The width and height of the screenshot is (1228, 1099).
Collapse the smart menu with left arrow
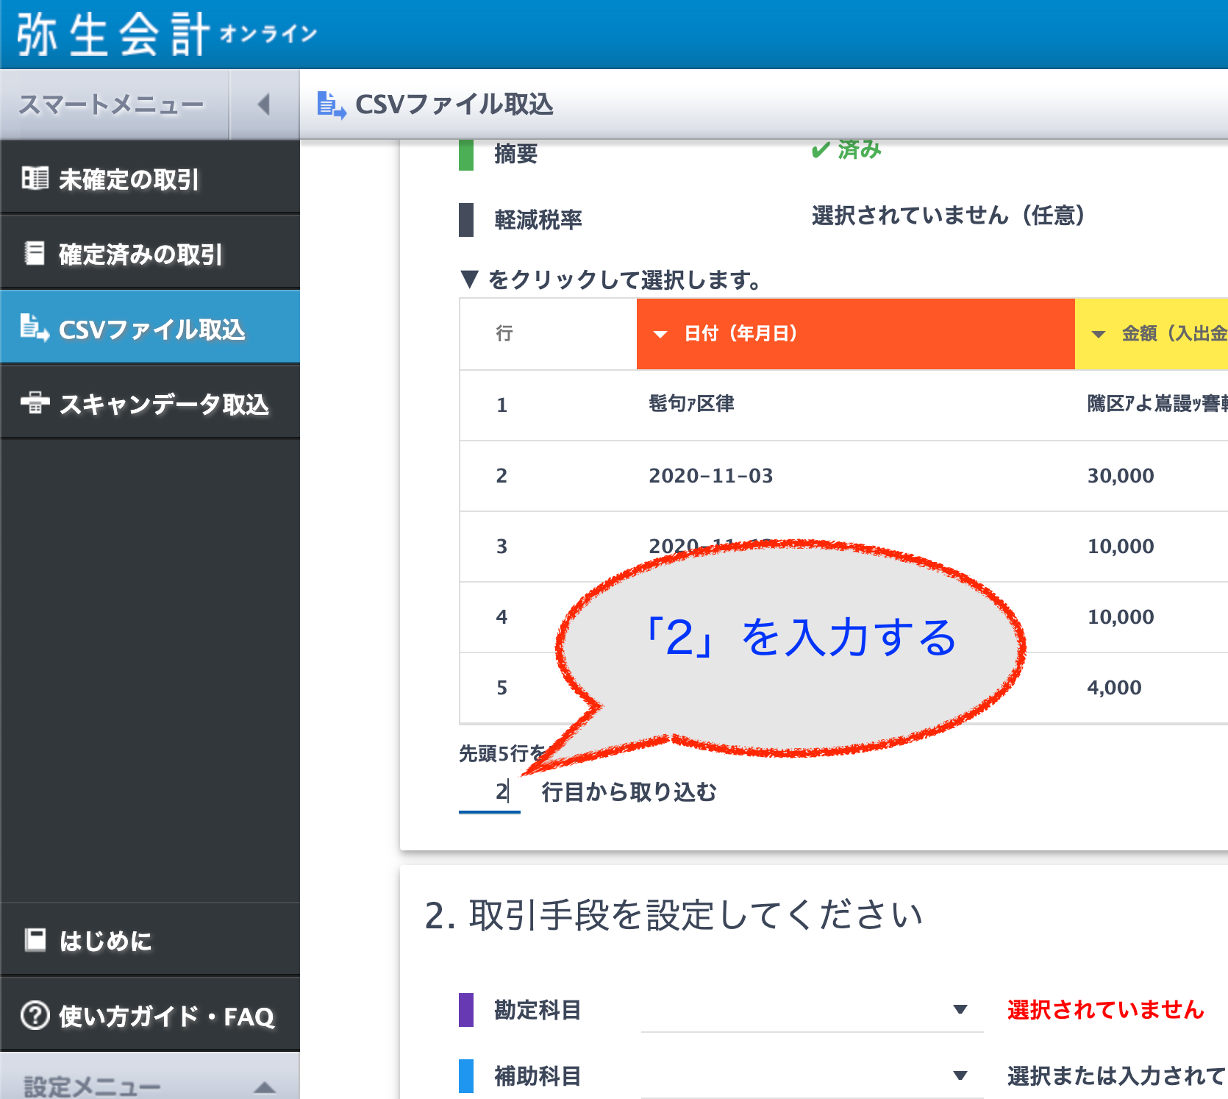(264, 104)
